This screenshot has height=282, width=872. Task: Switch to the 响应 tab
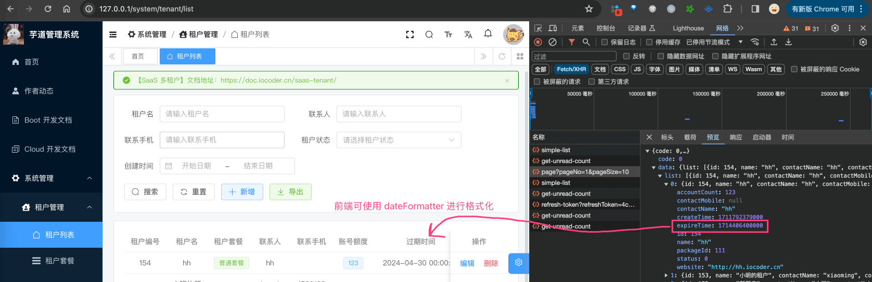tap(736, 138)
